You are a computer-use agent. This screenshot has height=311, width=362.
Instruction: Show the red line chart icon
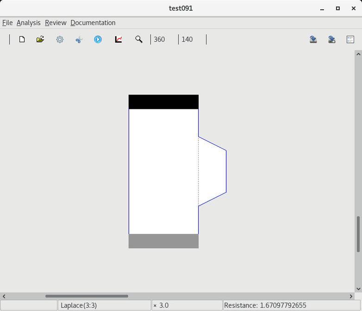tap(119, 39)
